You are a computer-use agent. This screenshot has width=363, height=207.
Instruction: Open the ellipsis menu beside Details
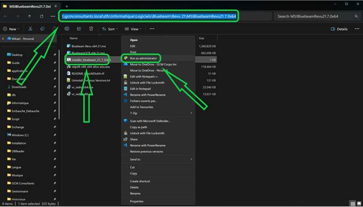tap(357, 29)
